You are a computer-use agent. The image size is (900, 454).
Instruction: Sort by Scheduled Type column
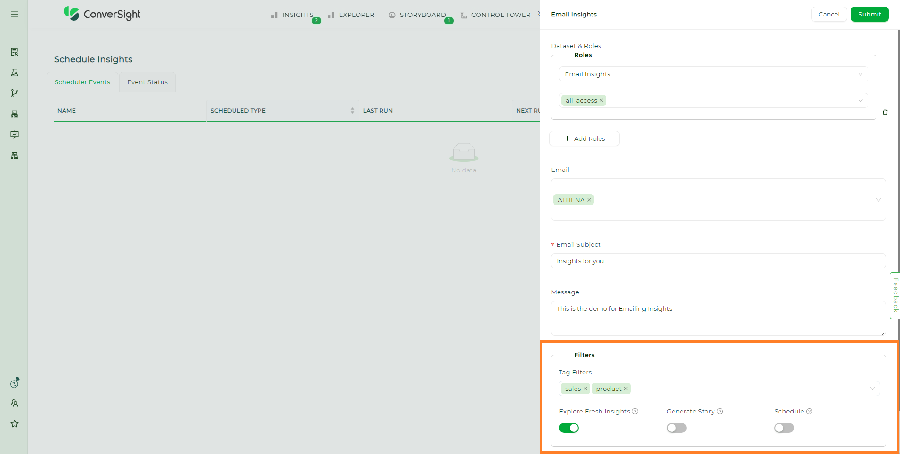tap(352, 110)
